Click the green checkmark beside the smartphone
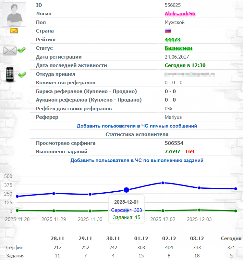Viewport: 243px width, 260px height. pos(22,75)
